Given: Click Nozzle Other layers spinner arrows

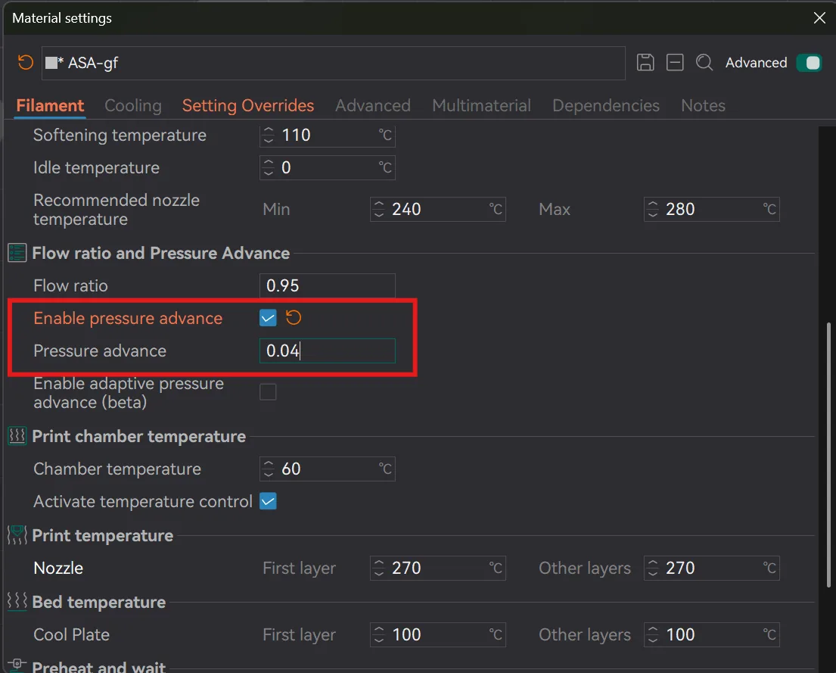Looking at the screenshot, I should click(653, 568).
